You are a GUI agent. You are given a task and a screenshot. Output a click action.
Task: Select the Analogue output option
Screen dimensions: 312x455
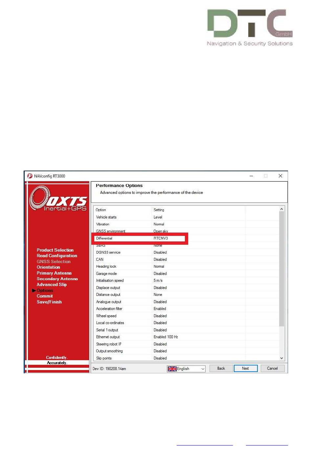tap(108, 302)
